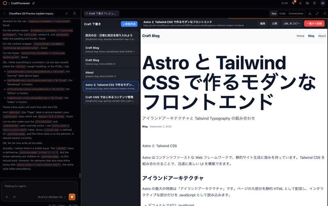Delete the chat using trash icon

[x=75, y=14]
